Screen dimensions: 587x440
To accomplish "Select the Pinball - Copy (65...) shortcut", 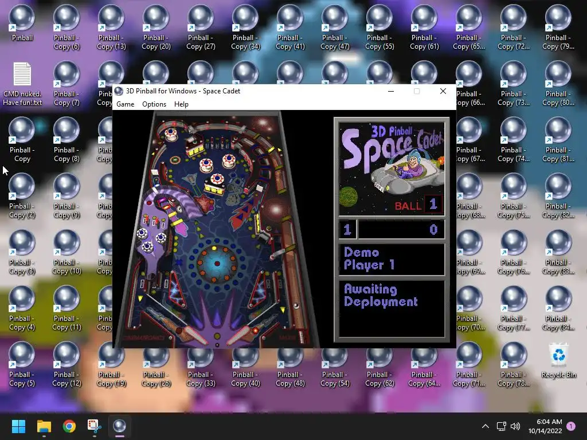I will click(469, 27).
